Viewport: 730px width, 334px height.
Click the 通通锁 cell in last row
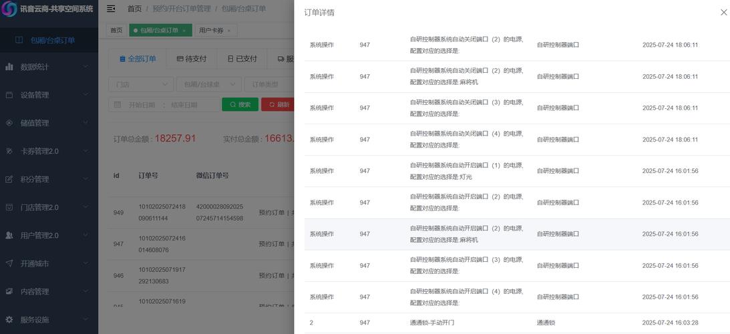click(x=546, y=323)
